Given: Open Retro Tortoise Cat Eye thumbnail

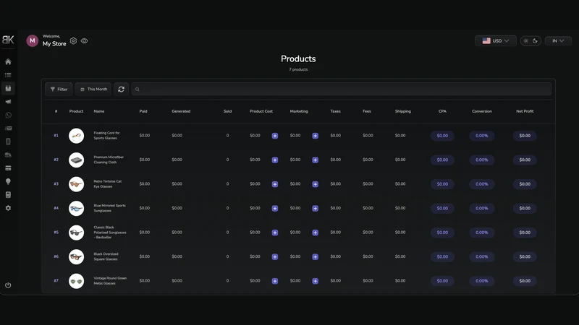Looking at the screenshot, I should (x=77, y=184).
